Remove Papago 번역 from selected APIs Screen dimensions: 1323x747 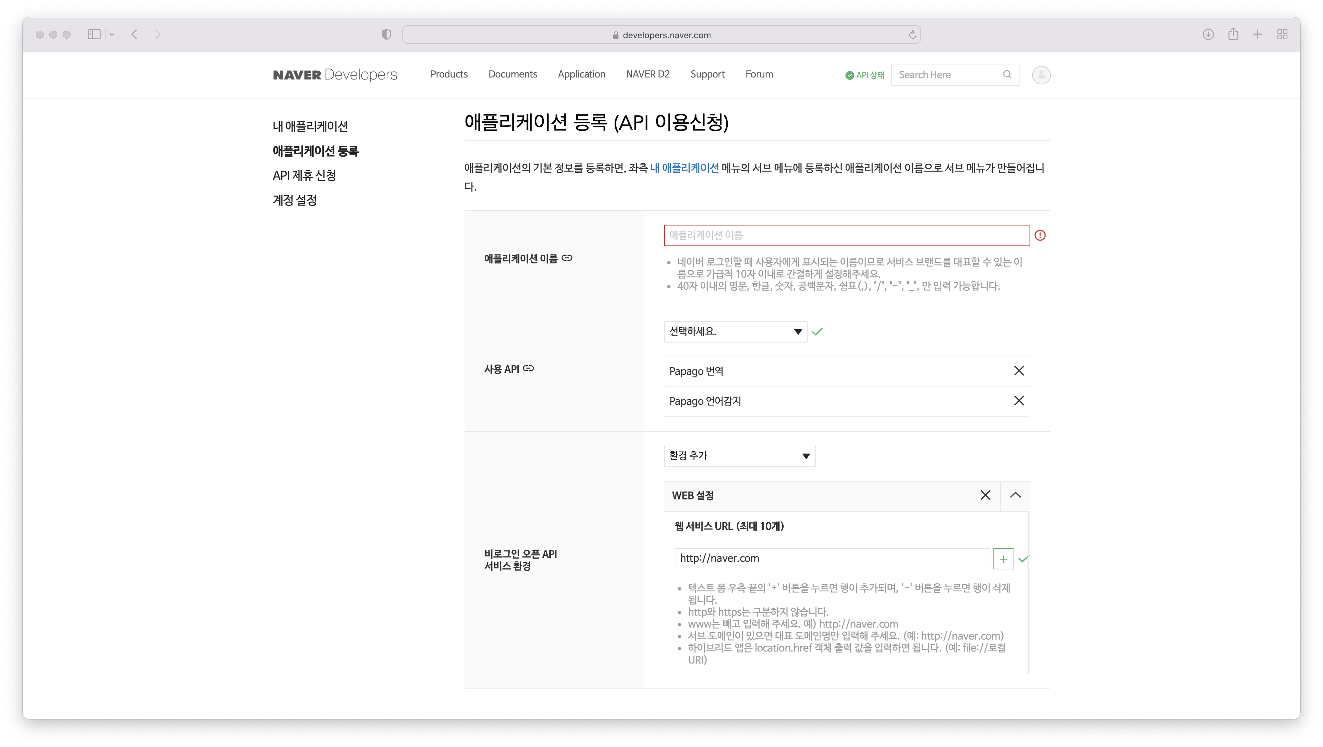pos(1019,371)
